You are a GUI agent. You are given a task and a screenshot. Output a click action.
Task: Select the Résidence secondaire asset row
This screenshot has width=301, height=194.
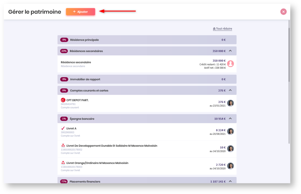coord(132,64)
